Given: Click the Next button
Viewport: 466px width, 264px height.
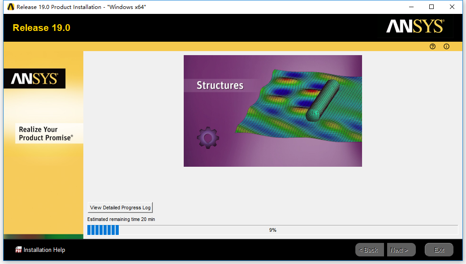Looking at the screenshot, I should click(401, 250).
